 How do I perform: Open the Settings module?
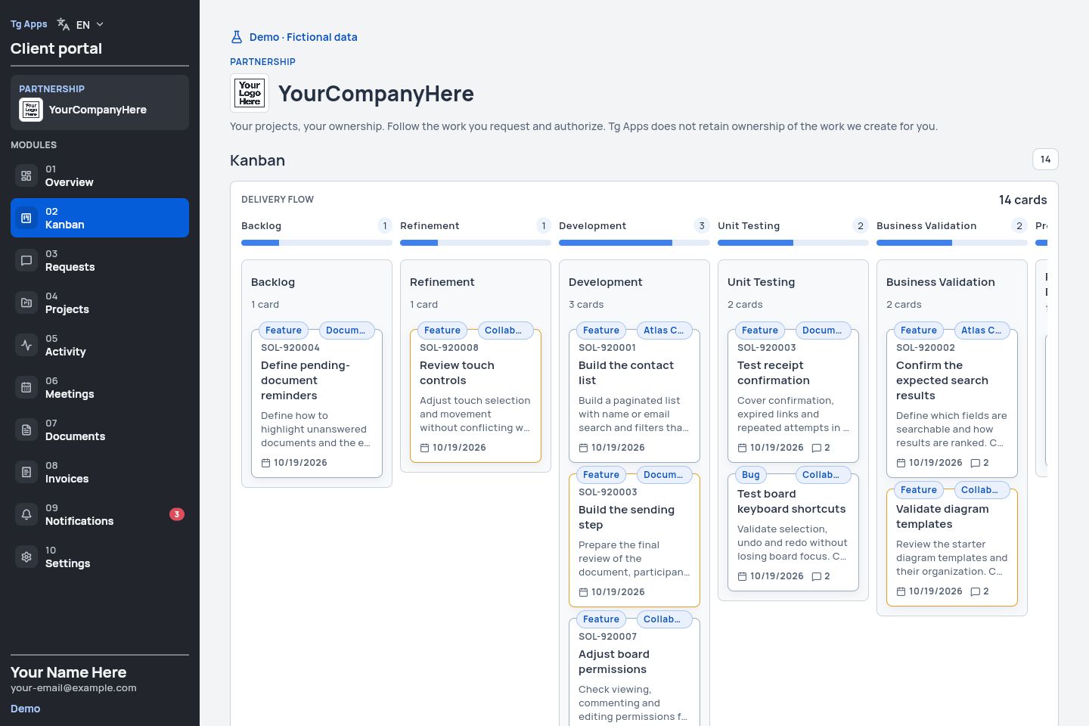pos(100,557)
